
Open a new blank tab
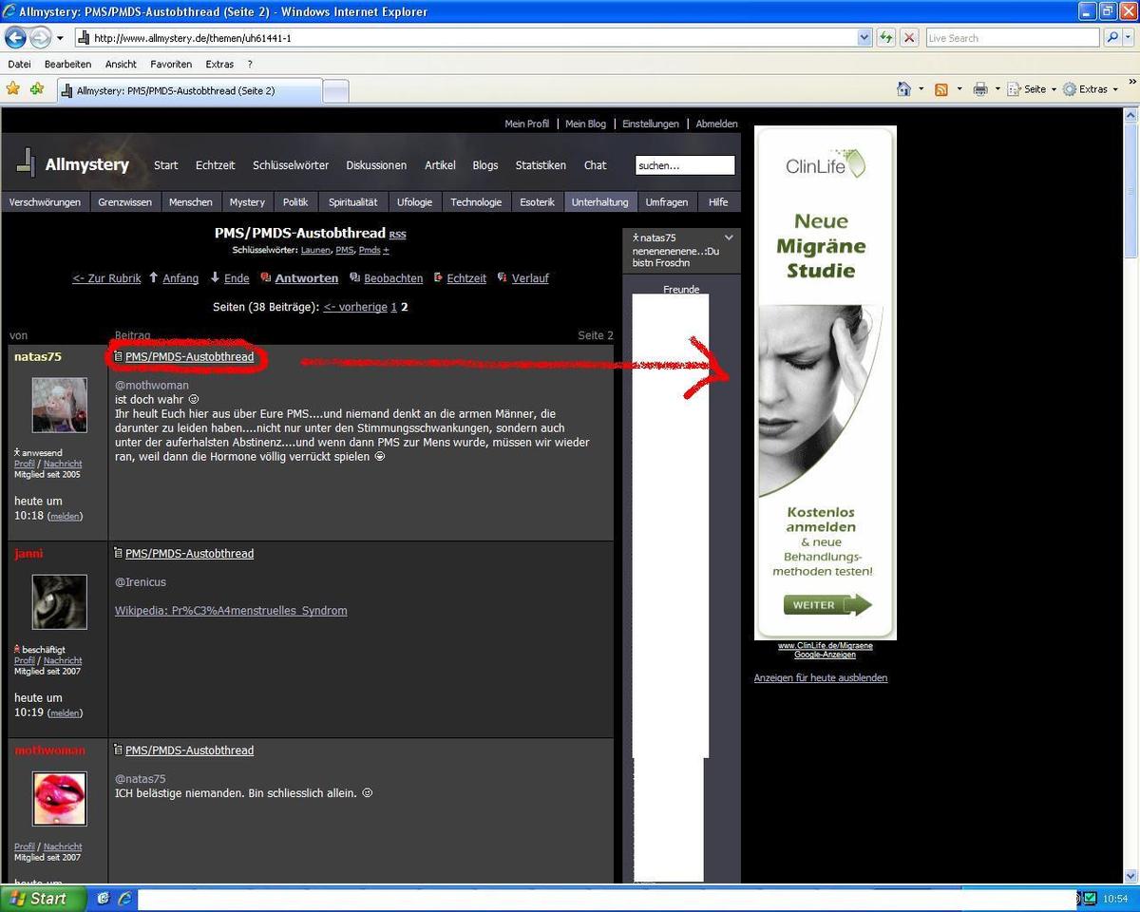tap(335, 91)
